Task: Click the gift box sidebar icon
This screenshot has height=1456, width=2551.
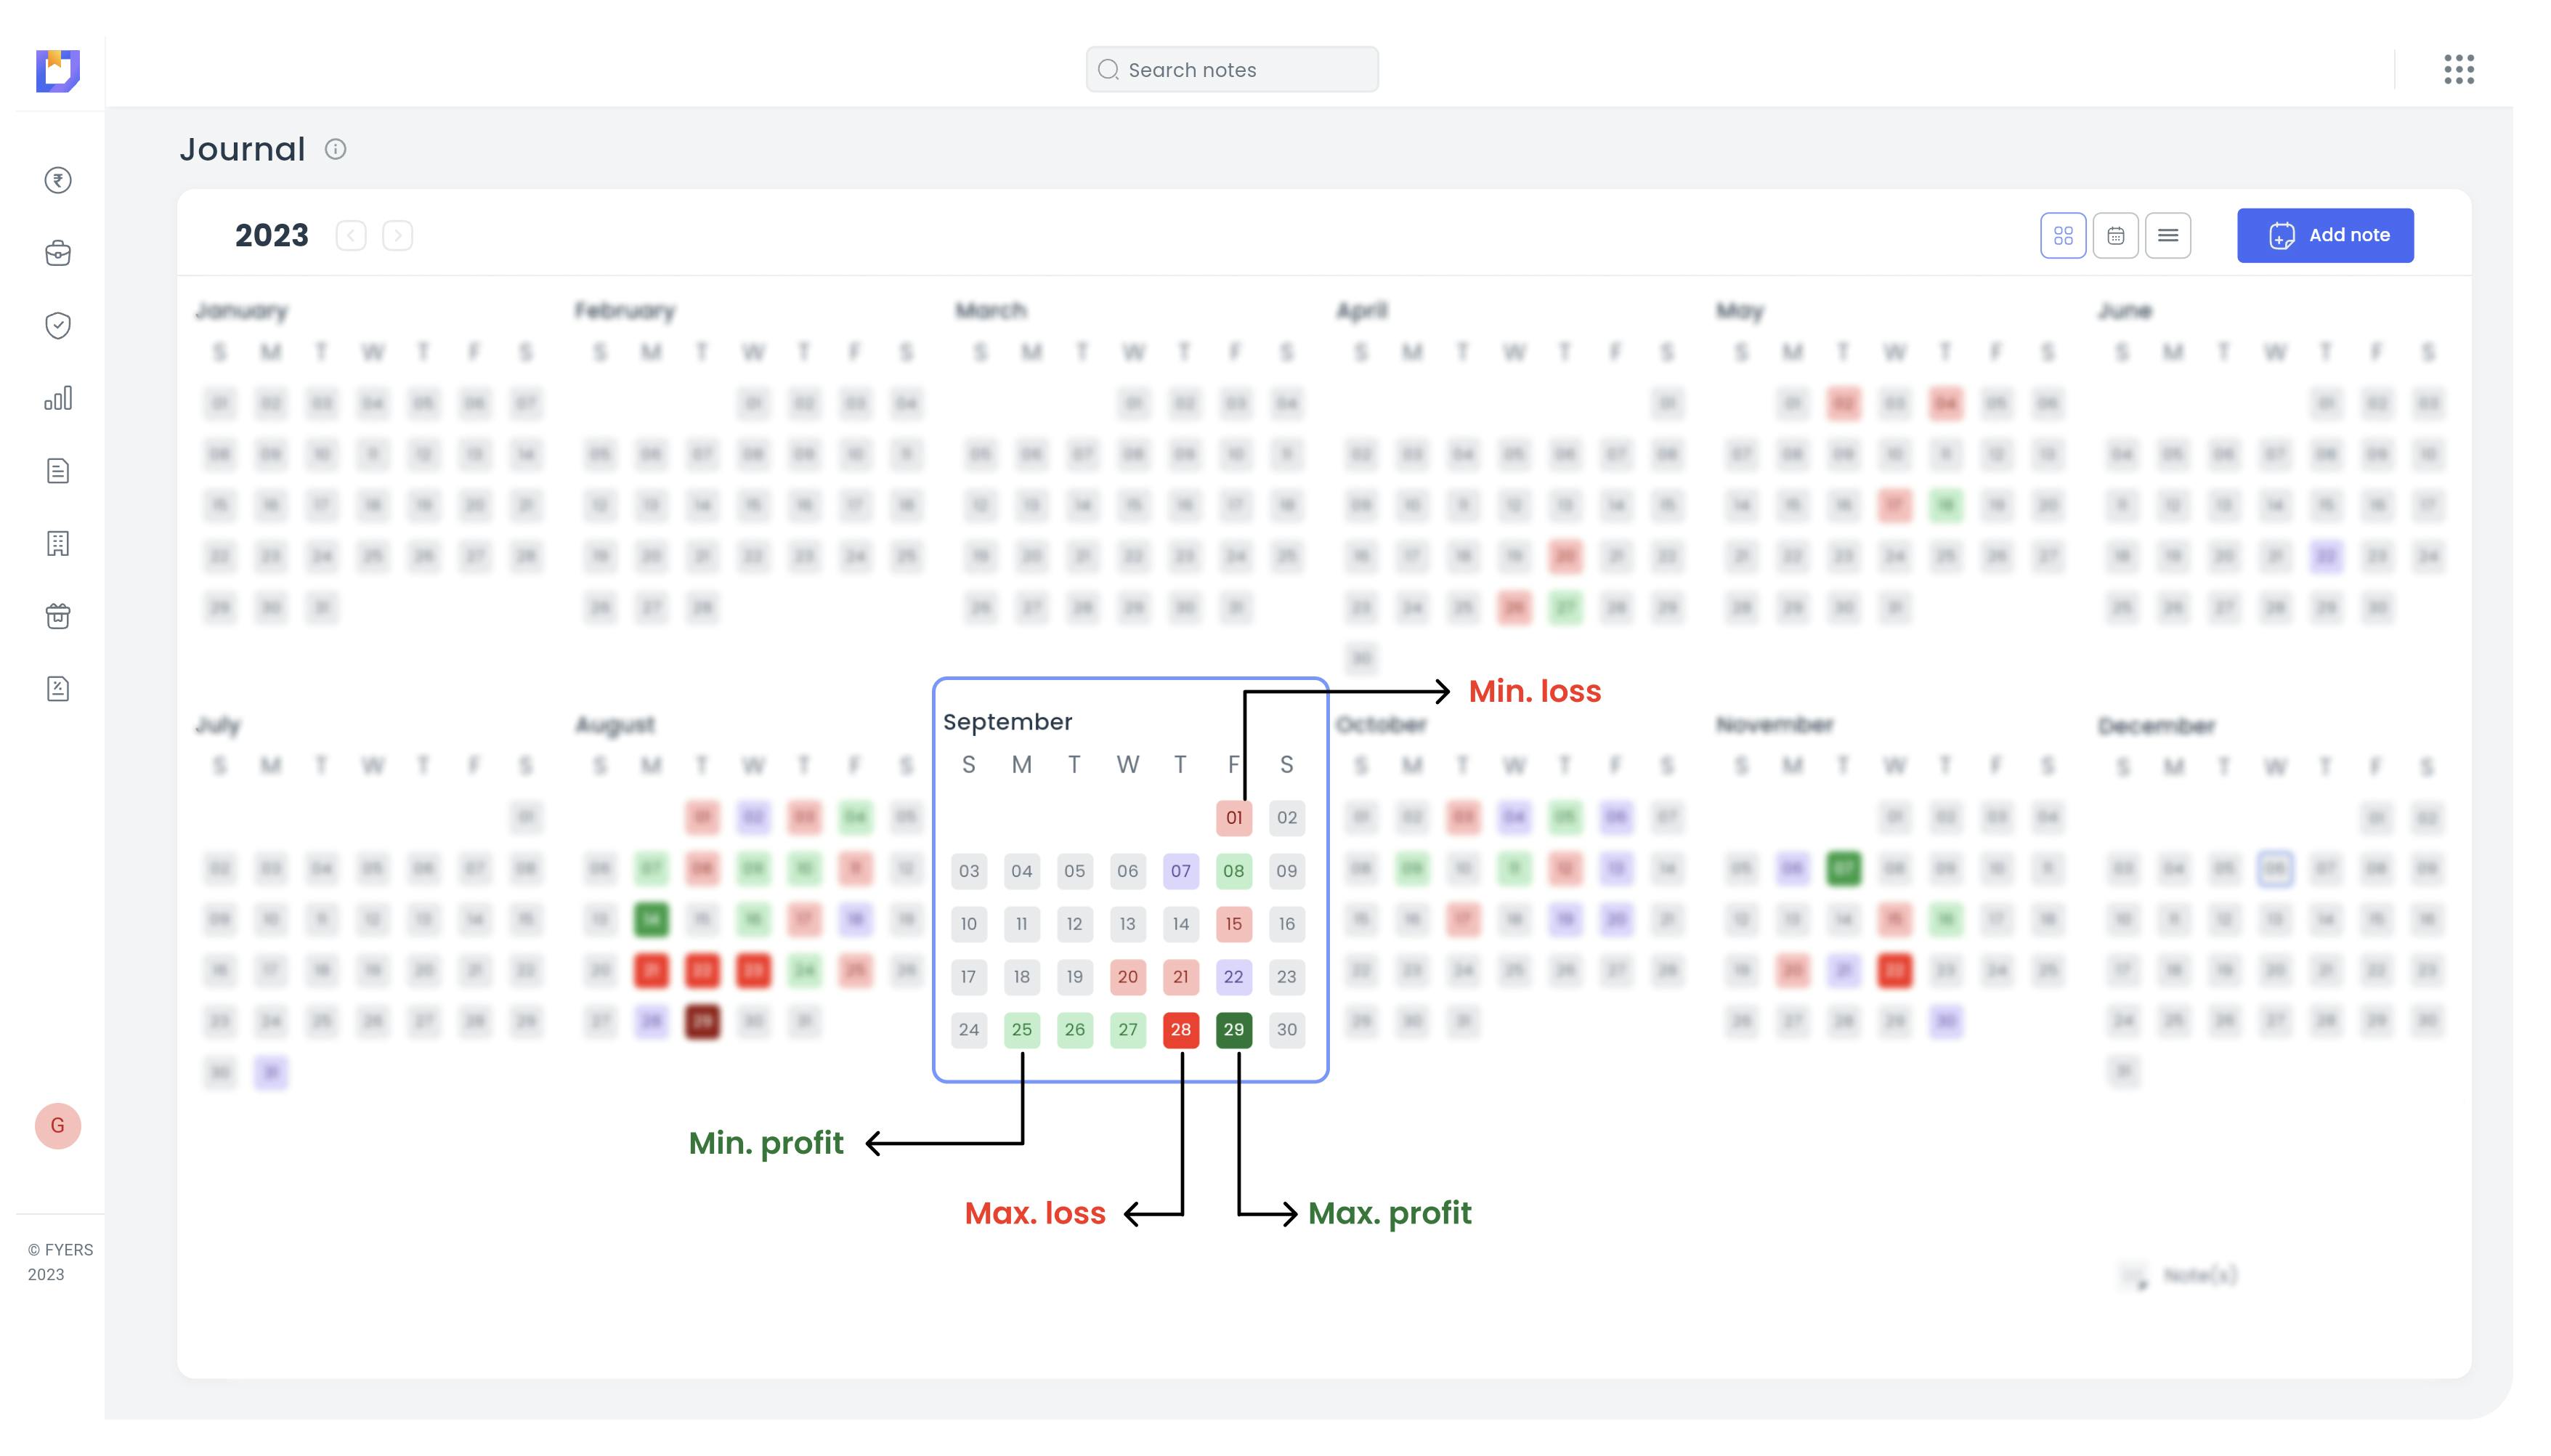Action: (x=58, y=616)
